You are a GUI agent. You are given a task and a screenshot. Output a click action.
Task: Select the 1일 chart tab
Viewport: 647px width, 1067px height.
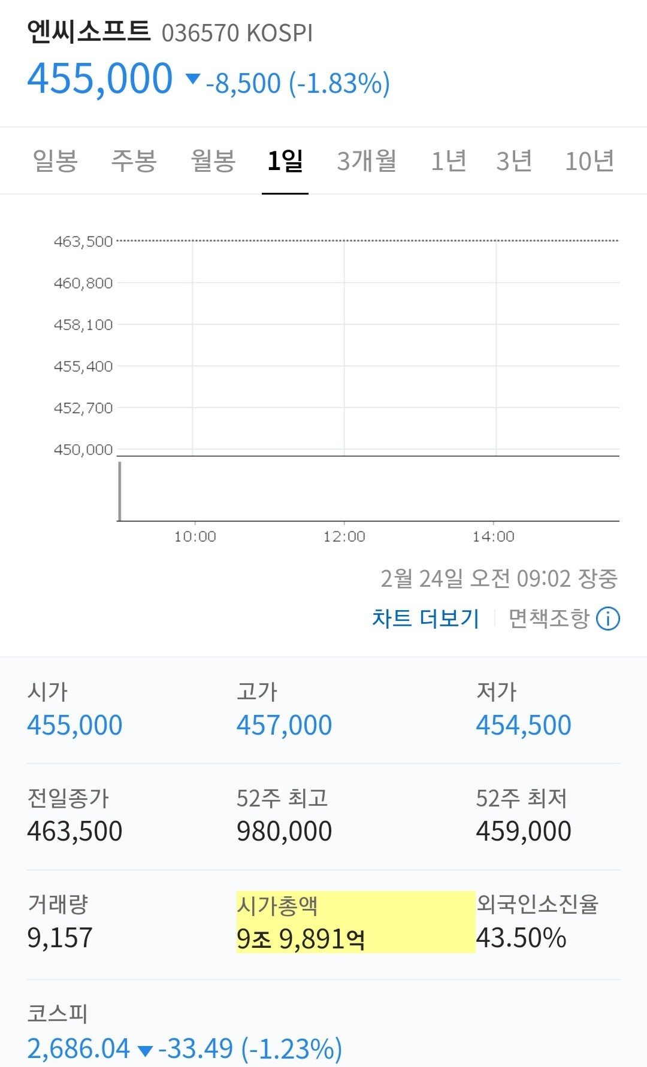coord(285,160)
